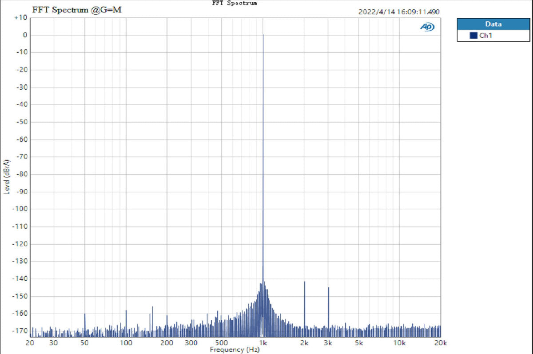Click the 500 label on the frequency axis
Viewport: 533px width, 354px height.
pyautogui.click(x=222, y=343)
